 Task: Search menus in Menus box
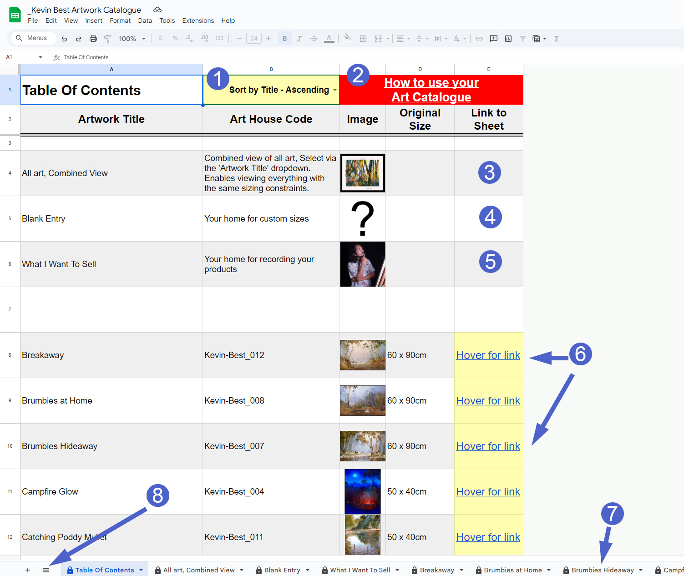[34, 38]
